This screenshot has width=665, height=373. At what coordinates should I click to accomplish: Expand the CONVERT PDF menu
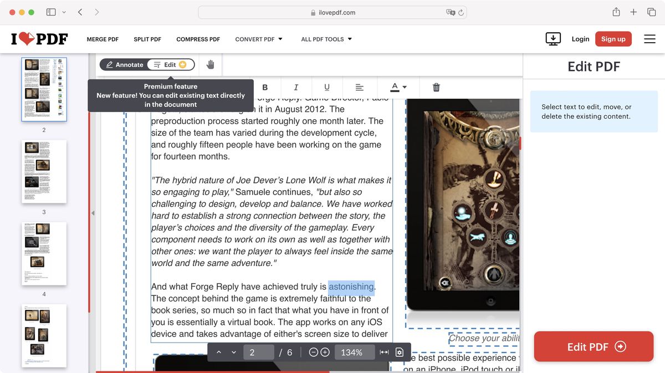[259, 39]
